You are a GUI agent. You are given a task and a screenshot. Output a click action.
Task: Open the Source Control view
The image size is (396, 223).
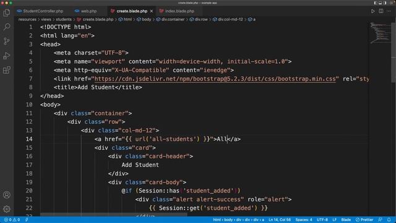pyautogui.click(x=7, y=41)
